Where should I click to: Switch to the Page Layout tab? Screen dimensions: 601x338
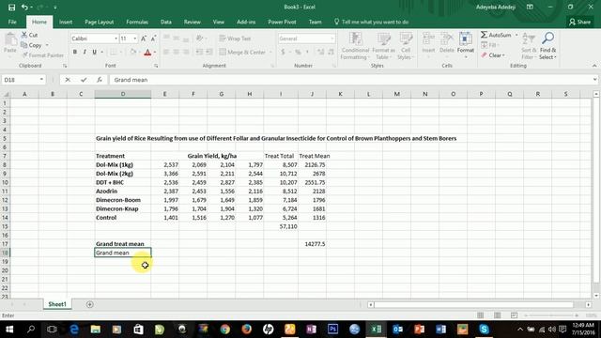[x=100, y=22]
